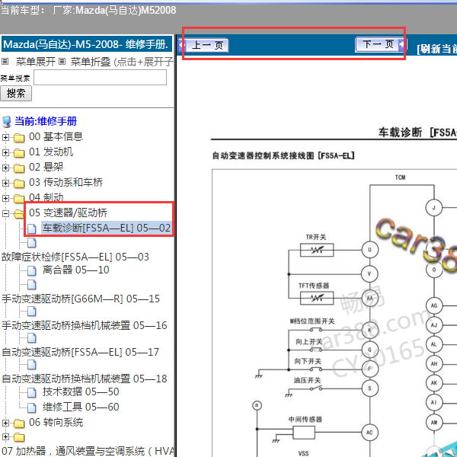
Task: Click the 搜索 search button
Action: (x=16, y=93)
